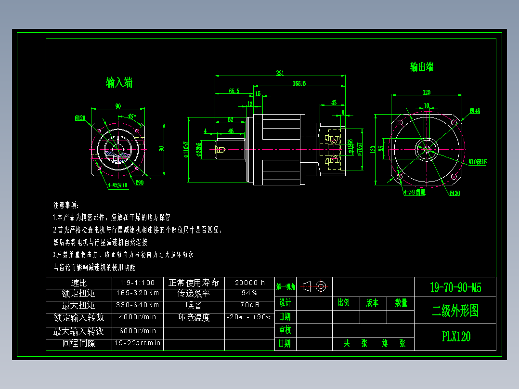
Task: Select the central side section view
Action: click(x=270, y=149)
